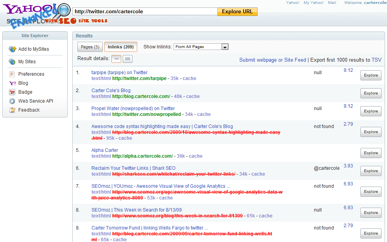Click the URL input field
The width and height of the screenshot is (387, 242).
point(145,11)
